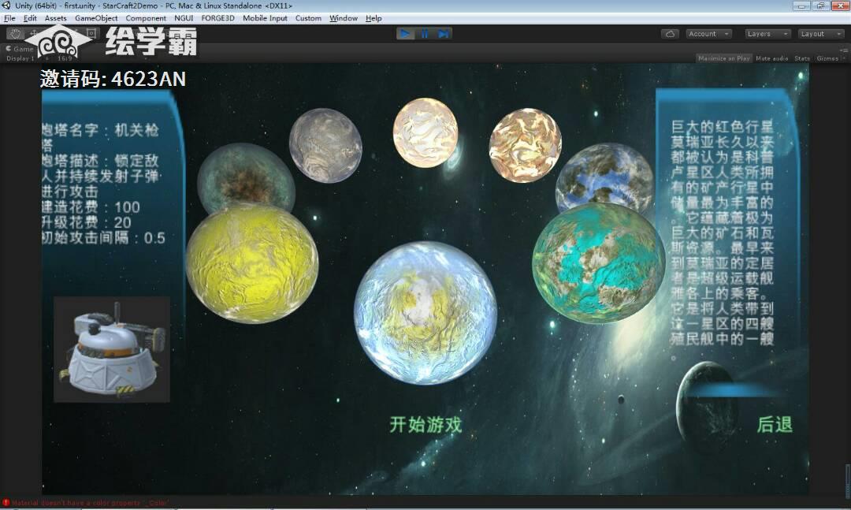Select the large turquoise planet
Viewport: 851px width, 510px height.
coord(599,262)
